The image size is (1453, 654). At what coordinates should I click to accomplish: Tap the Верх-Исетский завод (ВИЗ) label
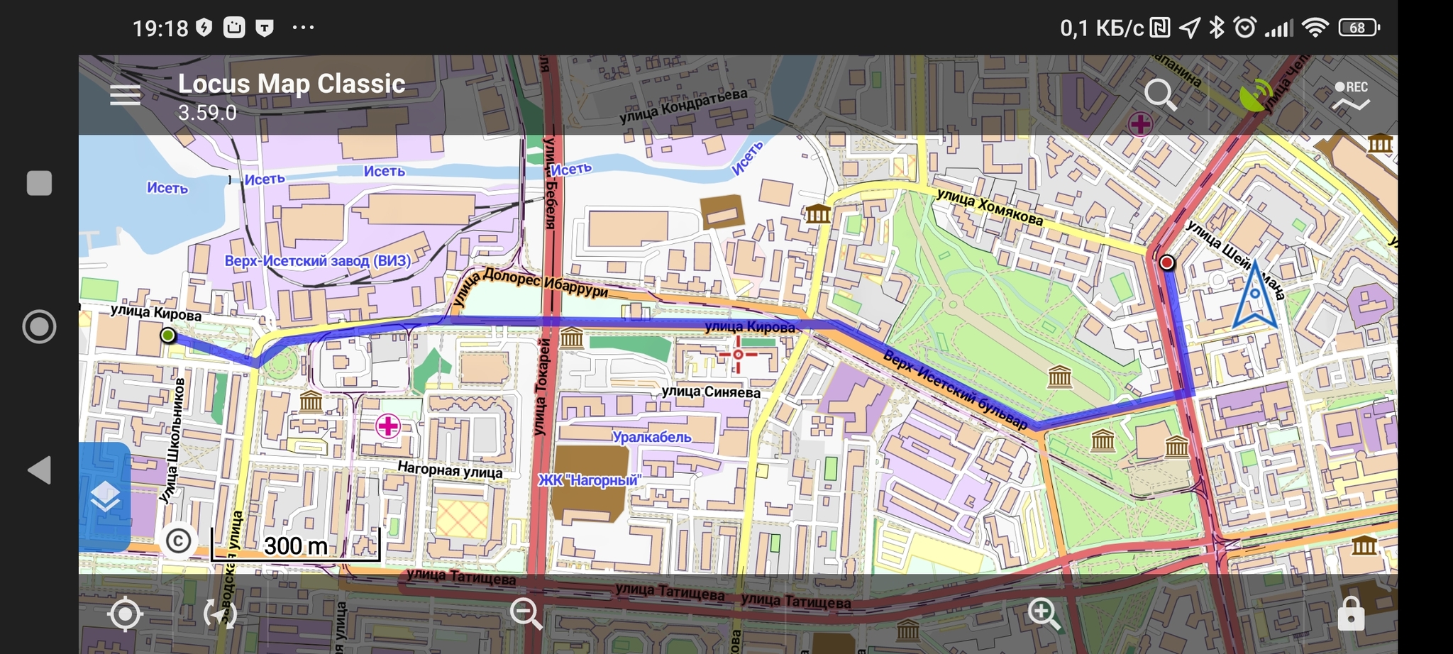pyautogui.click(x=318, y=261)
